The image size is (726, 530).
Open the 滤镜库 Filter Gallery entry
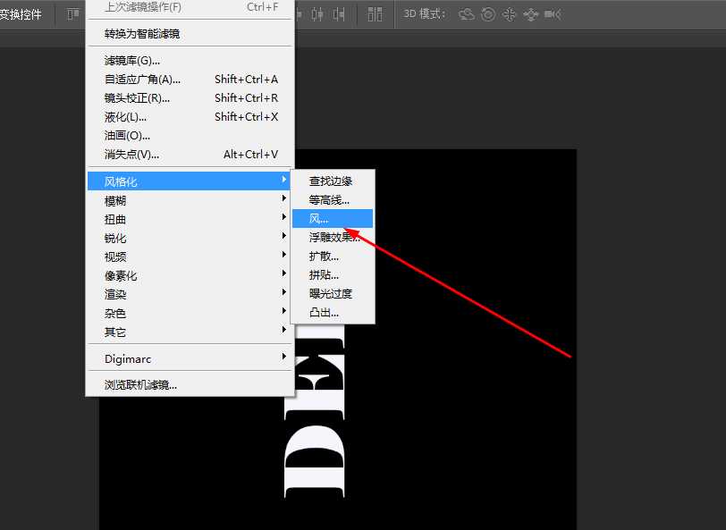128,60
